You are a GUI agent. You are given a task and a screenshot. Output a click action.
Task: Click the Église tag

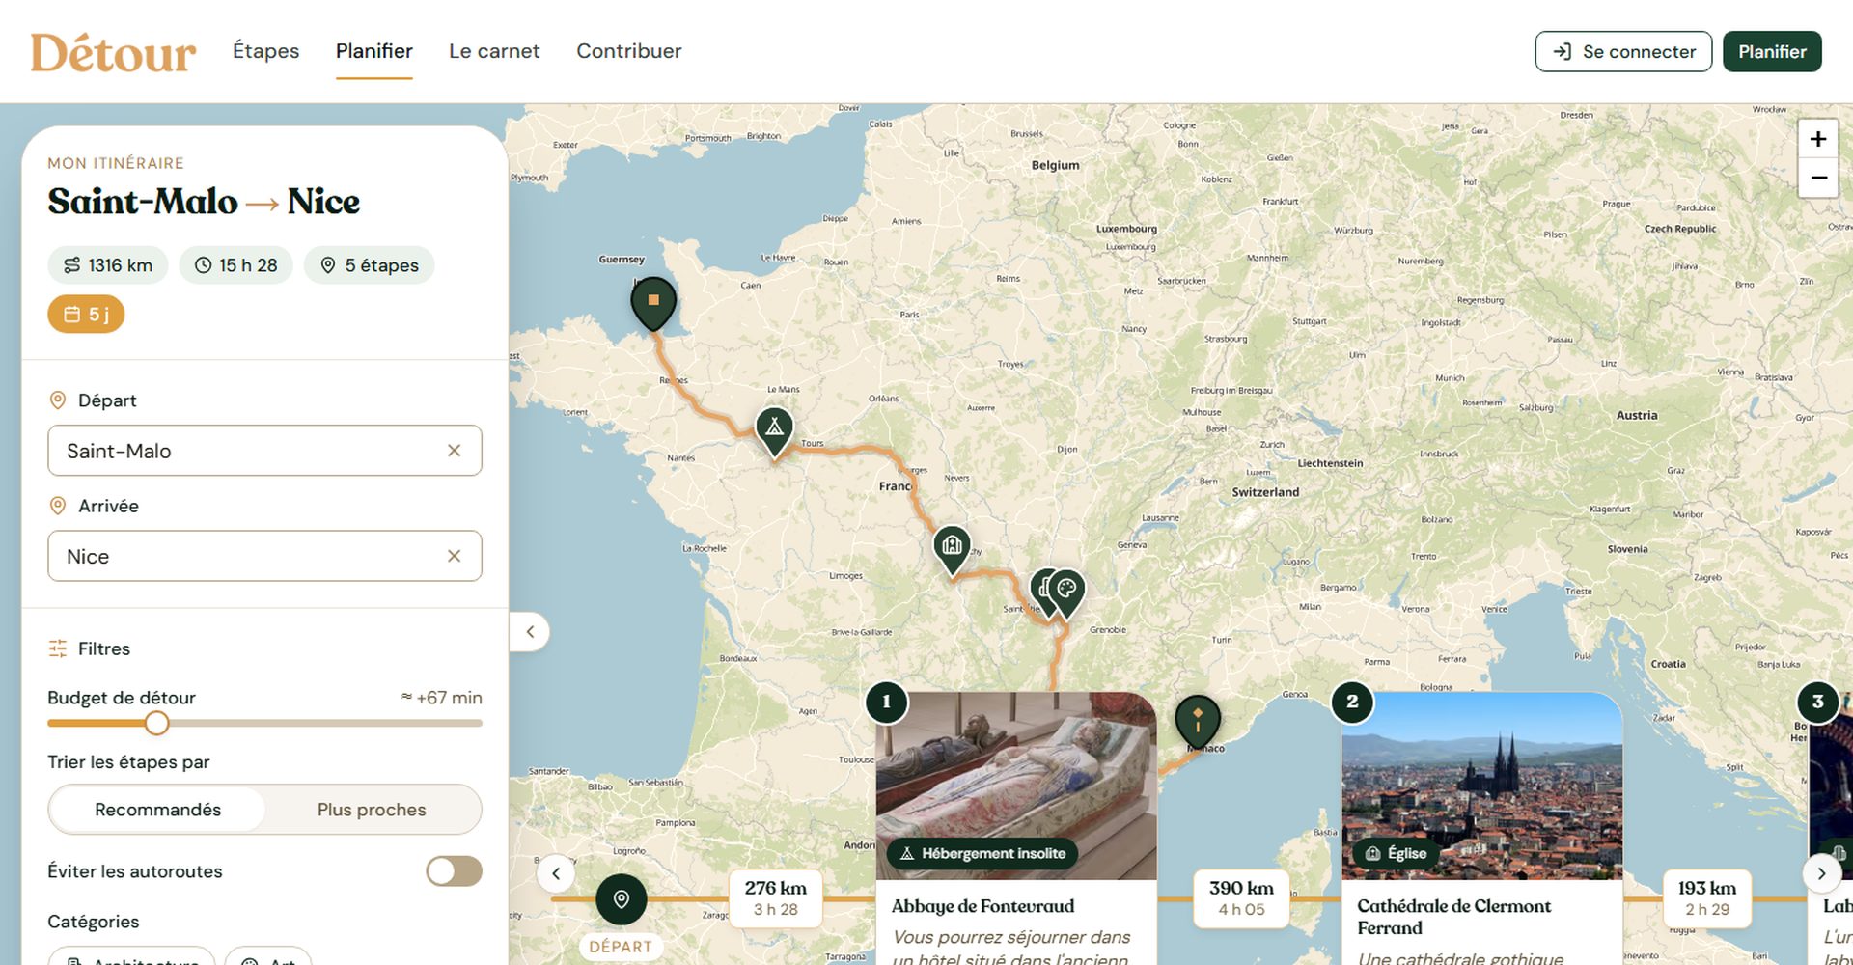[x=1396, y=853]
